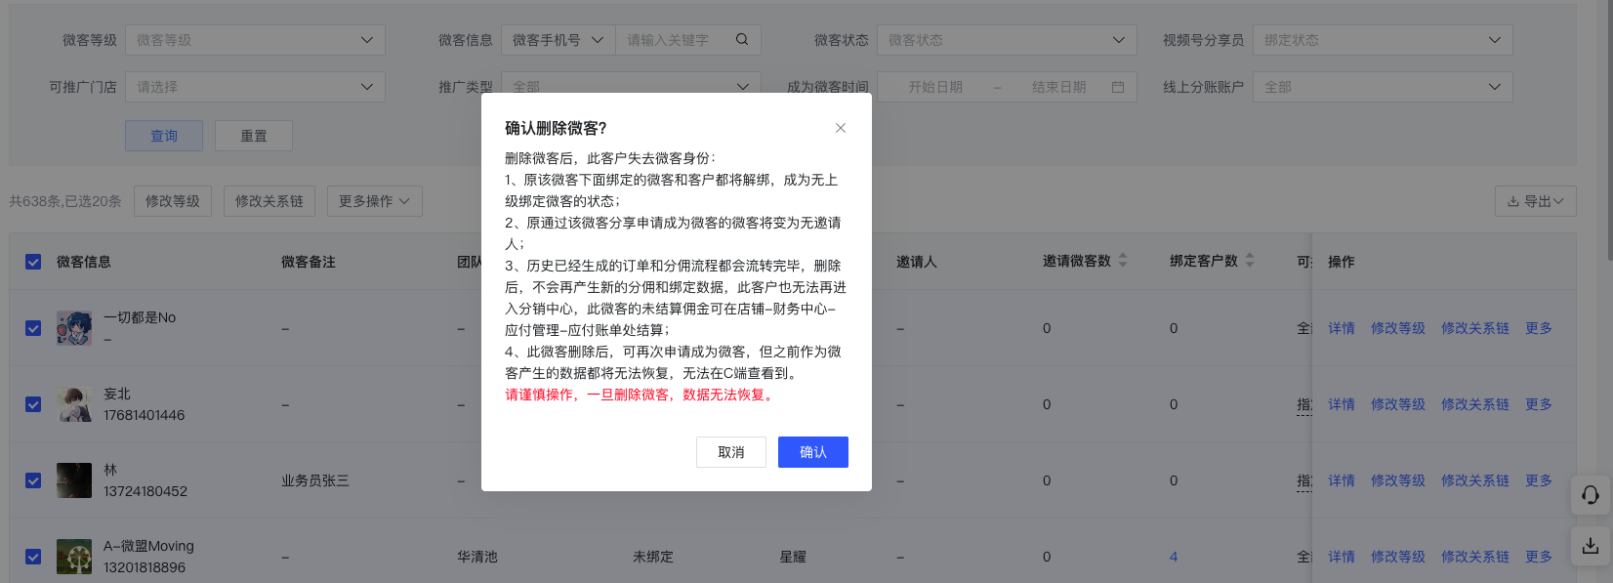Click 修改关系链 for 妄北

coord(1475,404)
